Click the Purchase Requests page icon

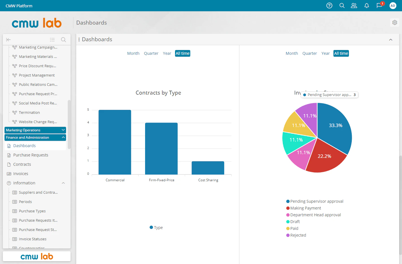click(x=8, y=155)
